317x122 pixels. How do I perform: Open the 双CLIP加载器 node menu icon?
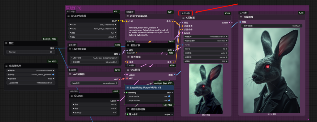[68, 16]
